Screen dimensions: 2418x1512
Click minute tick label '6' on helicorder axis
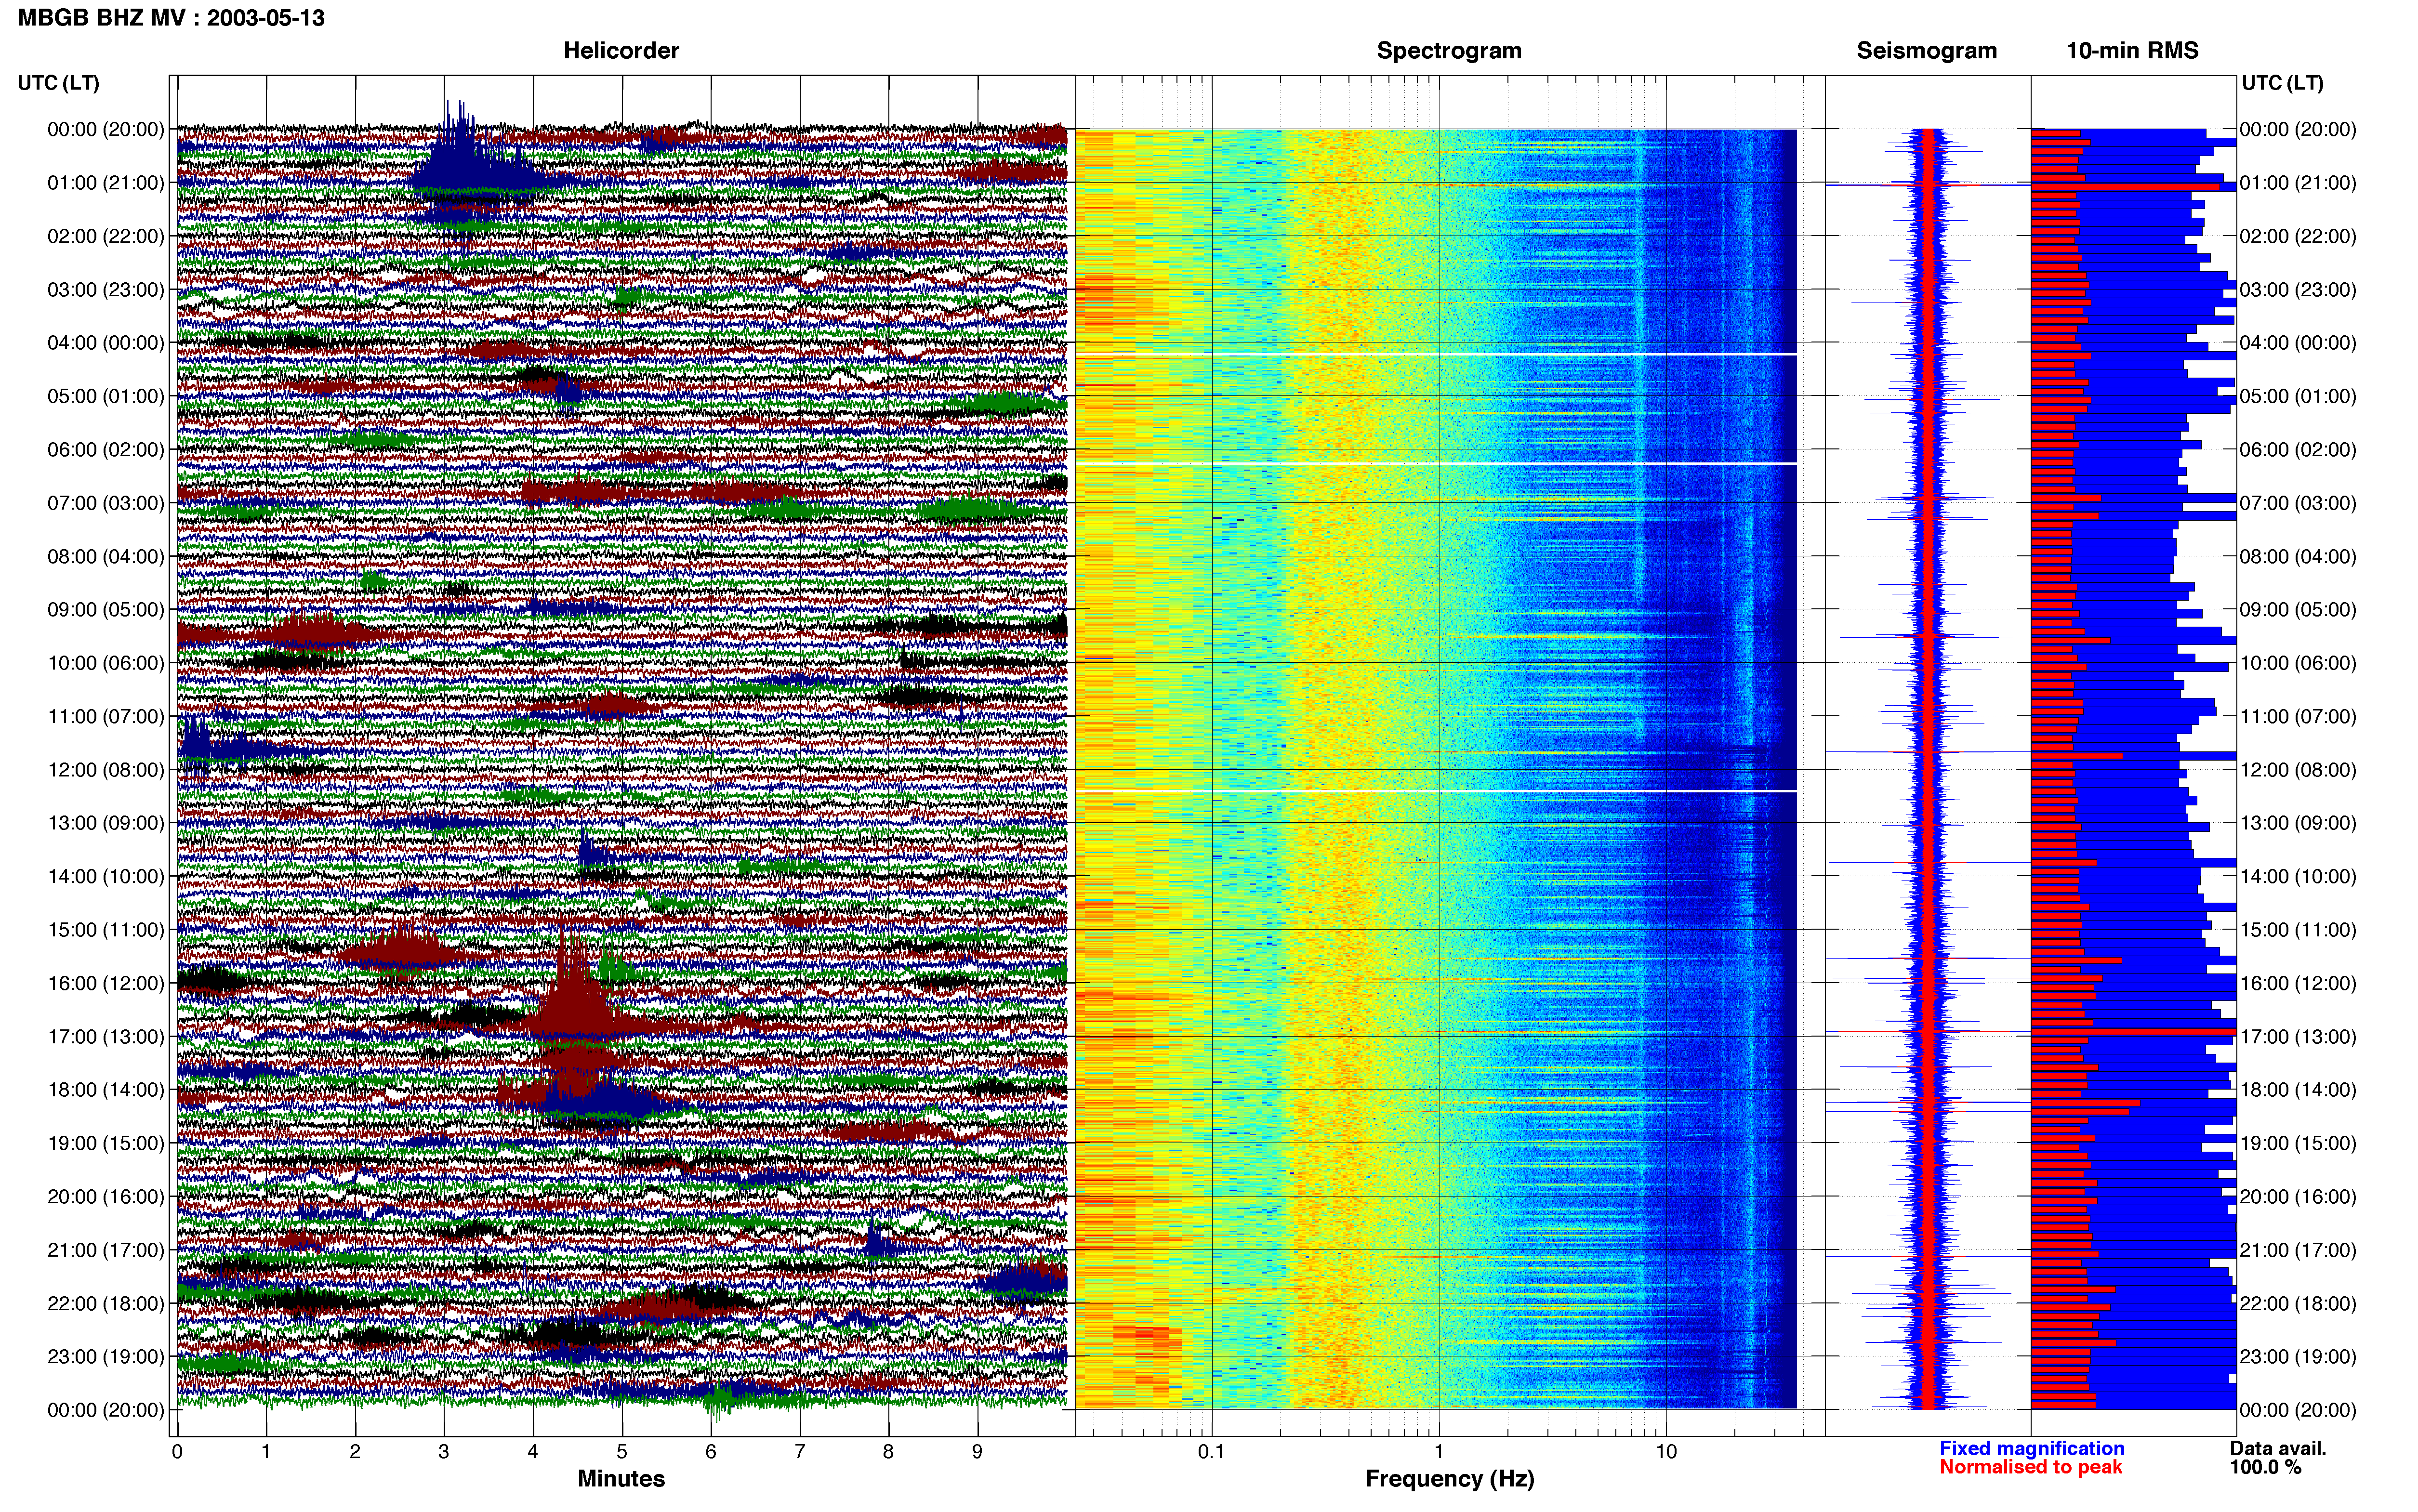point(711,1452)
